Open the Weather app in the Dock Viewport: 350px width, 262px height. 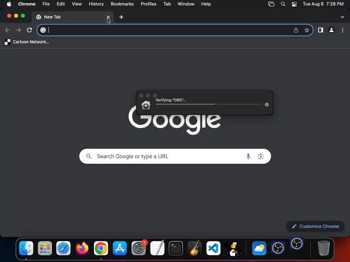259,248
